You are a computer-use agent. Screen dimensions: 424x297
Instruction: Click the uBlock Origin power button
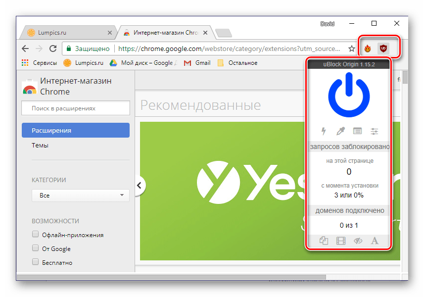click(349, 95)
